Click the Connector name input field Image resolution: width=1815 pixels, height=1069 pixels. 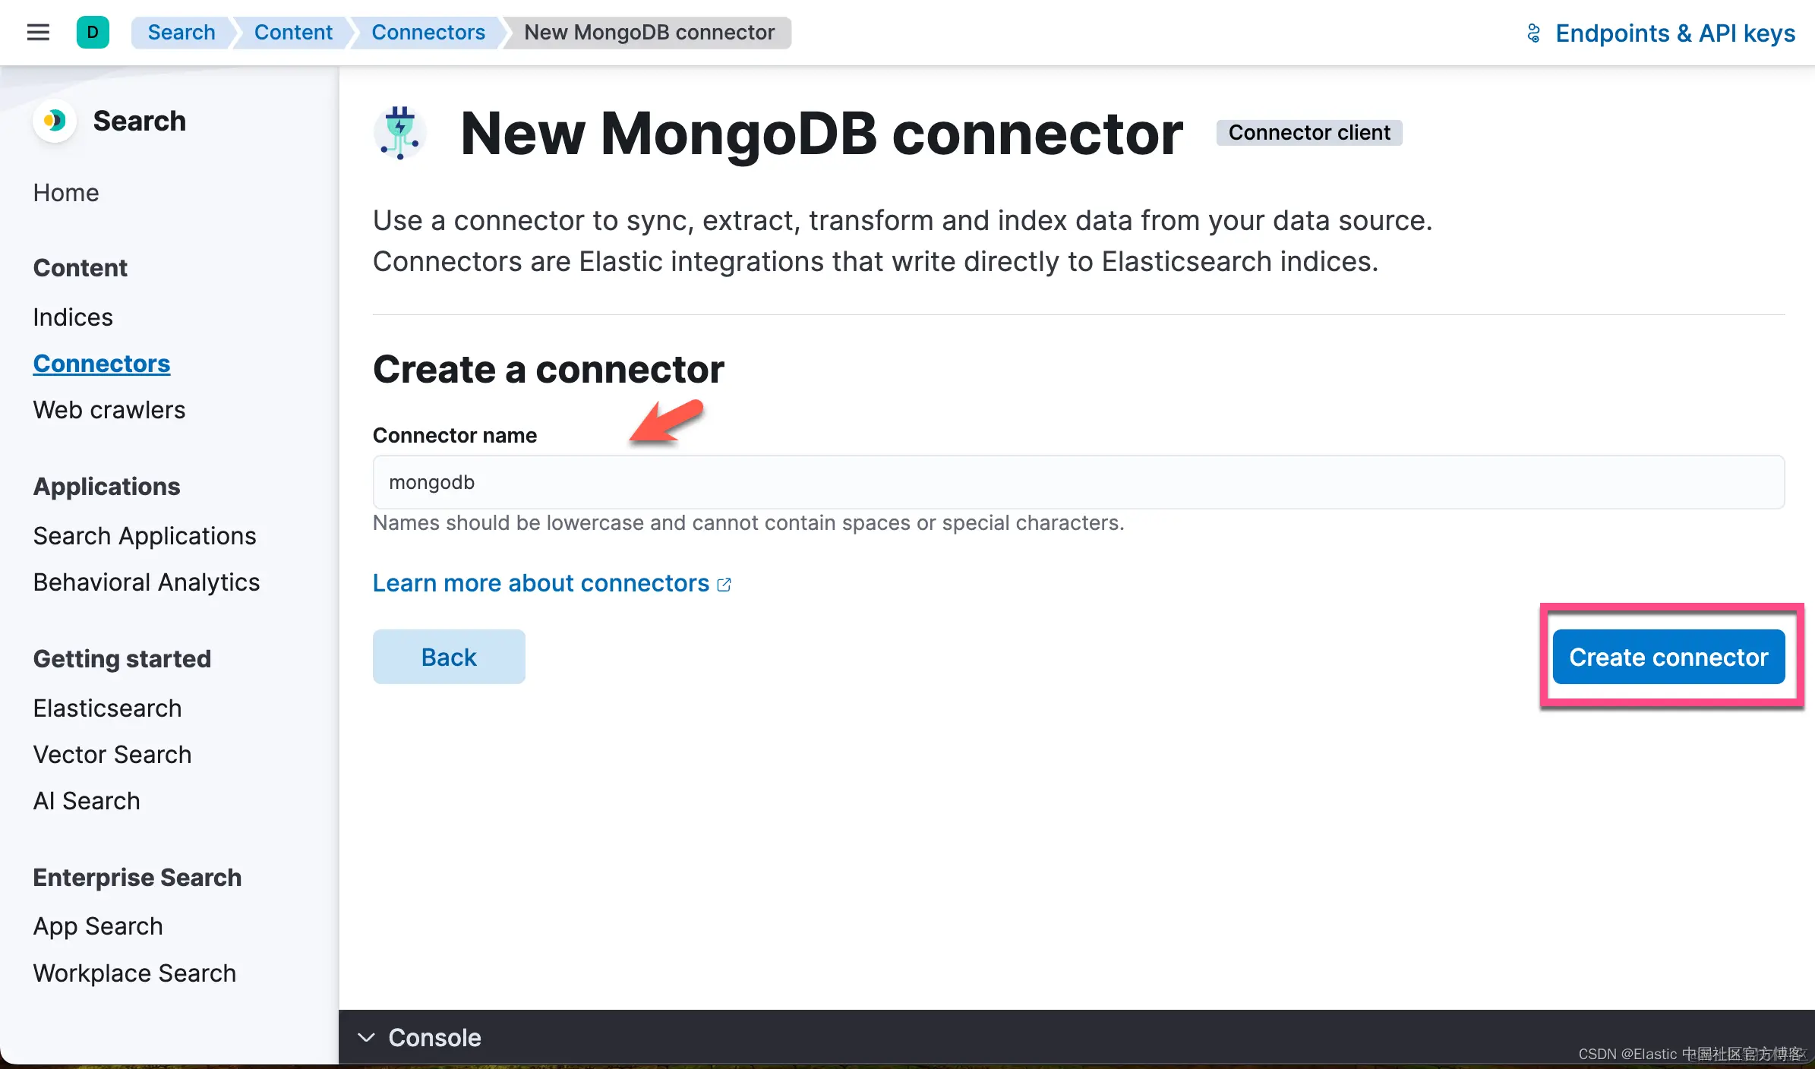click(1078, 482)
